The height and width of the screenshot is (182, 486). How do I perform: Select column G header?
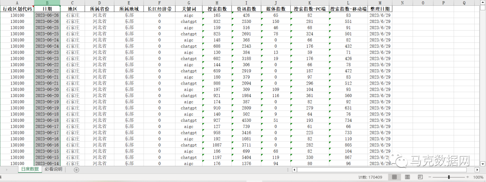189,3
